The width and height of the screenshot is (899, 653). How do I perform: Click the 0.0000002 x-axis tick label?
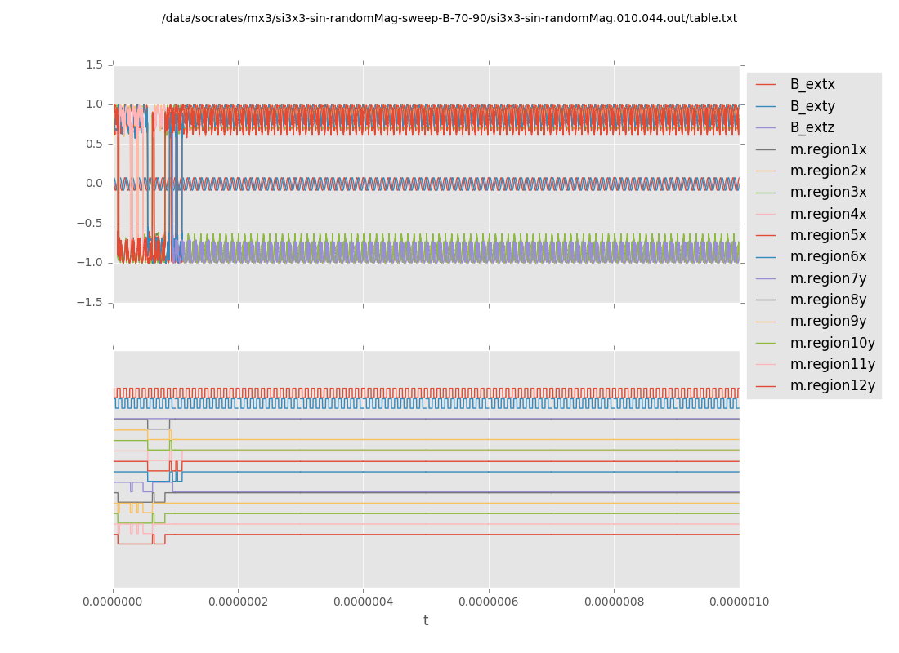tap(238, 602)
